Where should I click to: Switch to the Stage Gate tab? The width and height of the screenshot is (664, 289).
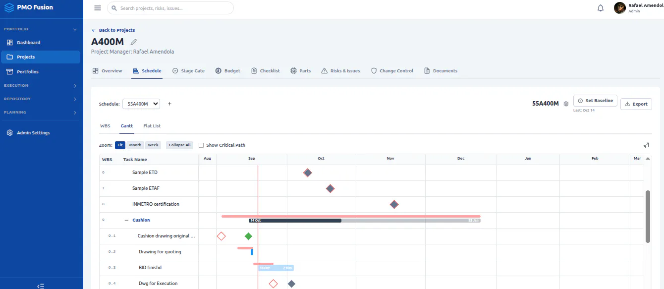point(188,71)
